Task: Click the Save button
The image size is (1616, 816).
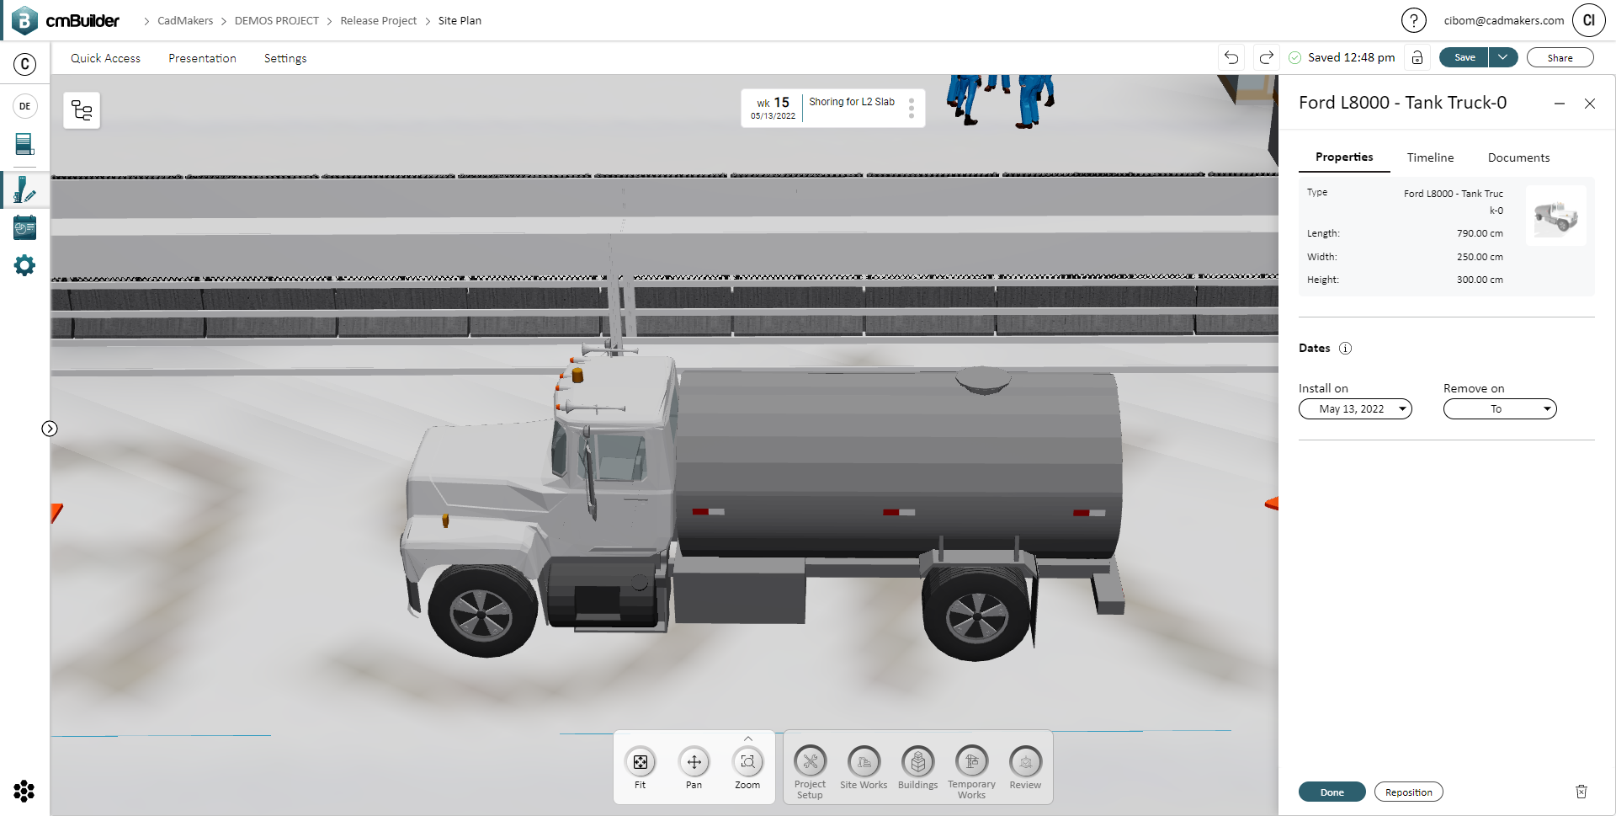Action: (1464, 57)
